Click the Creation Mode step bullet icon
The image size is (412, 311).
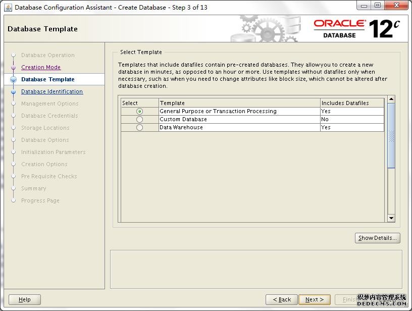click(13, 67)
